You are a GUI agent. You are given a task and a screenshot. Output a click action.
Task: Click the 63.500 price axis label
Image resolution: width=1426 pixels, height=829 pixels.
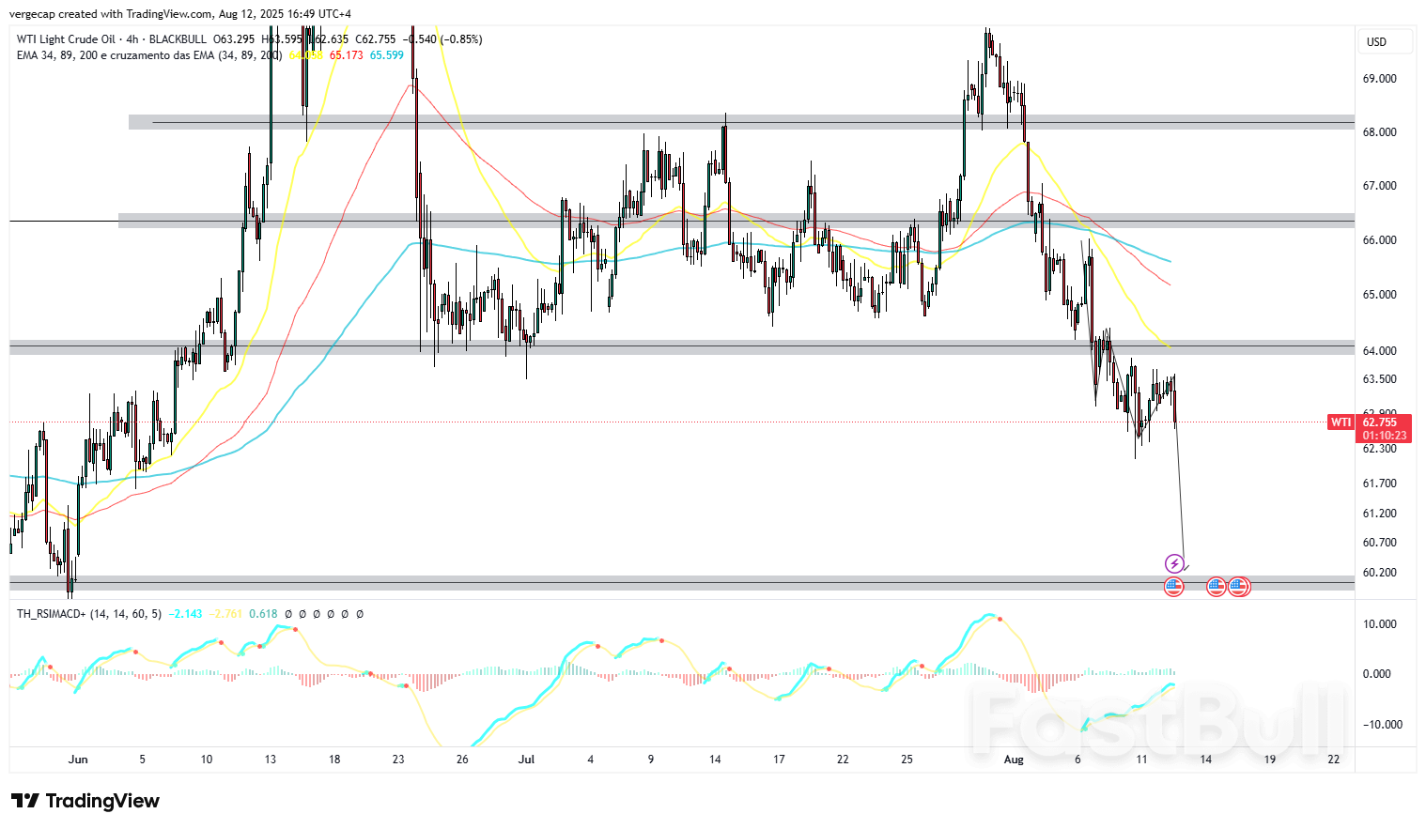coord(1379,379)
